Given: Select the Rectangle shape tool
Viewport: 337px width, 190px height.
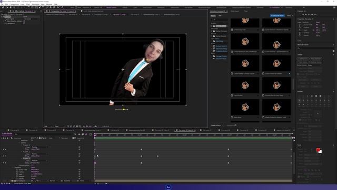Looking at the screenshot, I should pyautogui.click(x=36, y=7).
